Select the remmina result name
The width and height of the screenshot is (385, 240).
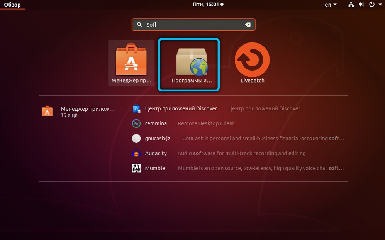click(156, 123)
